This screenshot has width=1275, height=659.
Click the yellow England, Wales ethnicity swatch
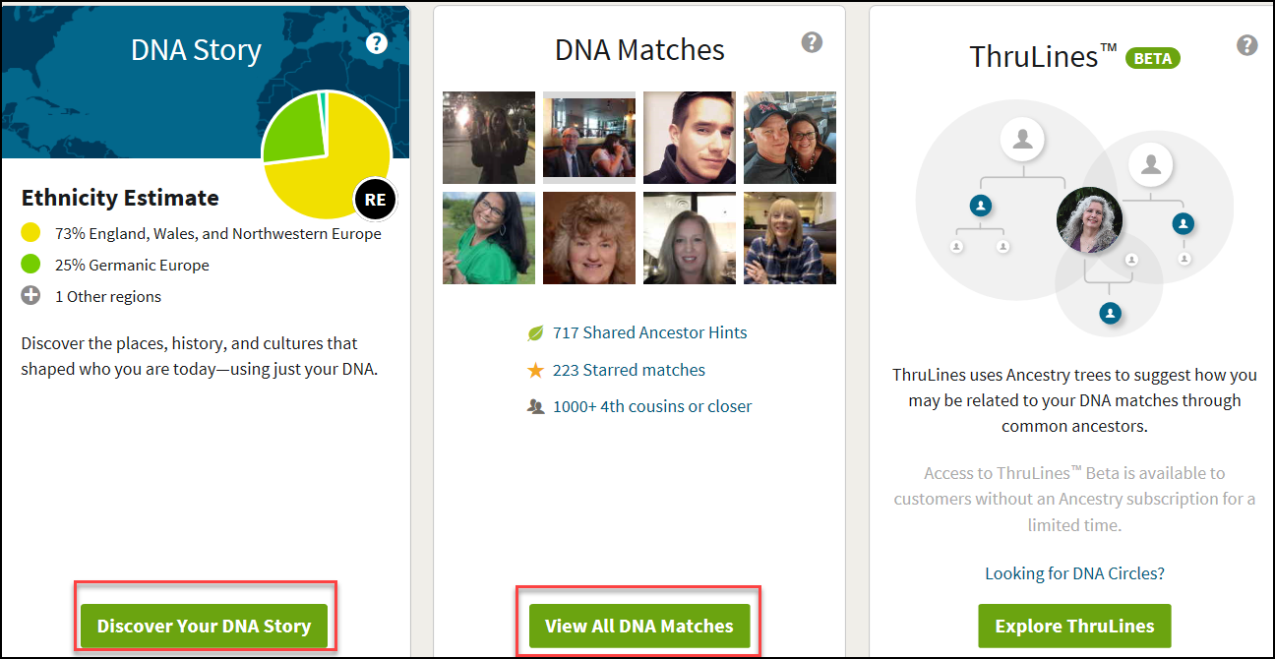pyautogui.click(x=31, y=234)
